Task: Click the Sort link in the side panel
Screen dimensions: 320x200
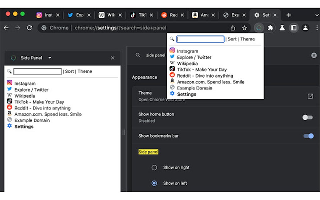Action: (x=69, y=71)
